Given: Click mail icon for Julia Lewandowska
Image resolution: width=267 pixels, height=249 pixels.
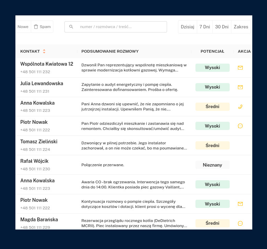Looking at the screenshot, I should pyautogui.click(x=240, y=87).
